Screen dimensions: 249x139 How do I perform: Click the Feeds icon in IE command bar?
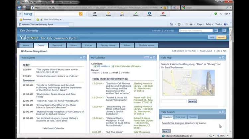(x=179, y=24)
